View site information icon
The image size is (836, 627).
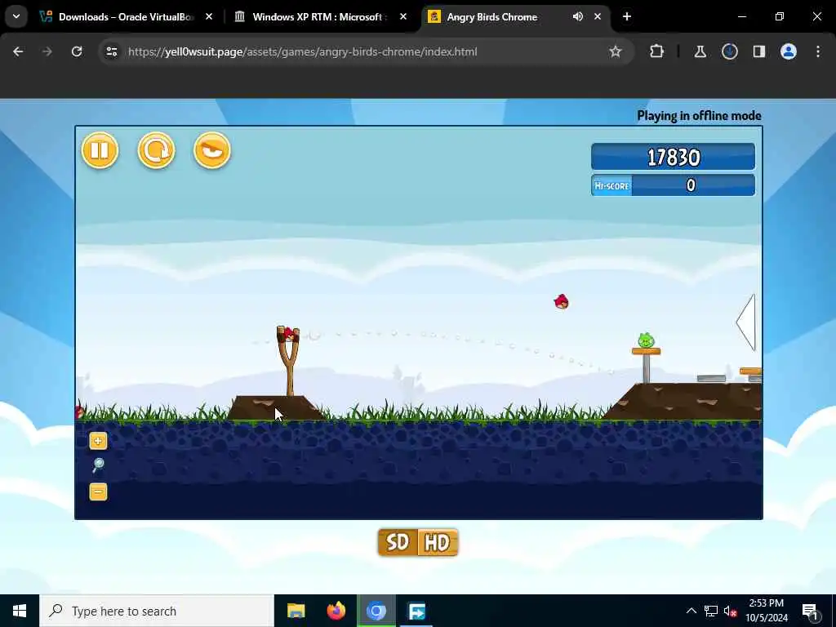tap(111, 51)
